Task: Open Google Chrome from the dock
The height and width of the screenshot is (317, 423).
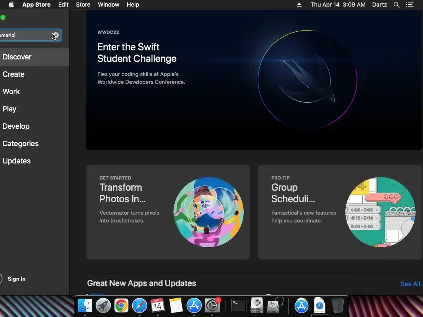Action: point(121,306)
